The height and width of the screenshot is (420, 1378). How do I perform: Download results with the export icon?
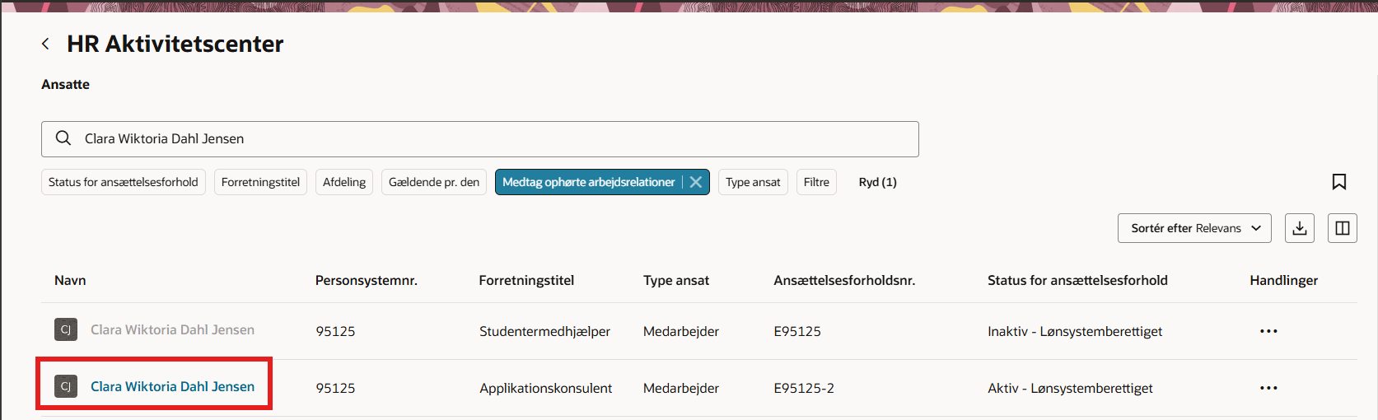click(1300, 228)
